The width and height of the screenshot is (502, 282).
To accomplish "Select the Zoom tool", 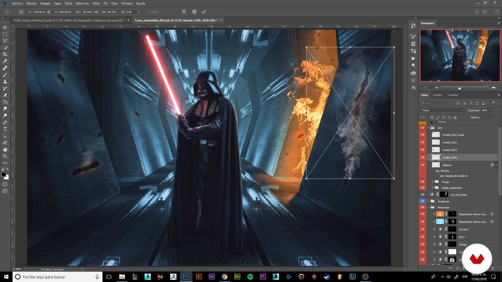I will pos(5,156).
